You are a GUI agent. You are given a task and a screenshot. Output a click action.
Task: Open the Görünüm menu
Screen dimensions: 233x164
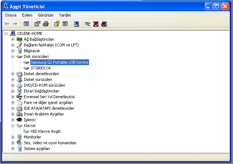coord(46,15)
